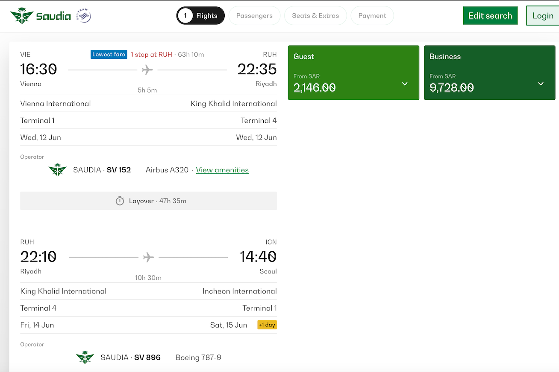Click the Seoul city label
This screenshot has height=372, width=559.
click(x=268, y=271)
